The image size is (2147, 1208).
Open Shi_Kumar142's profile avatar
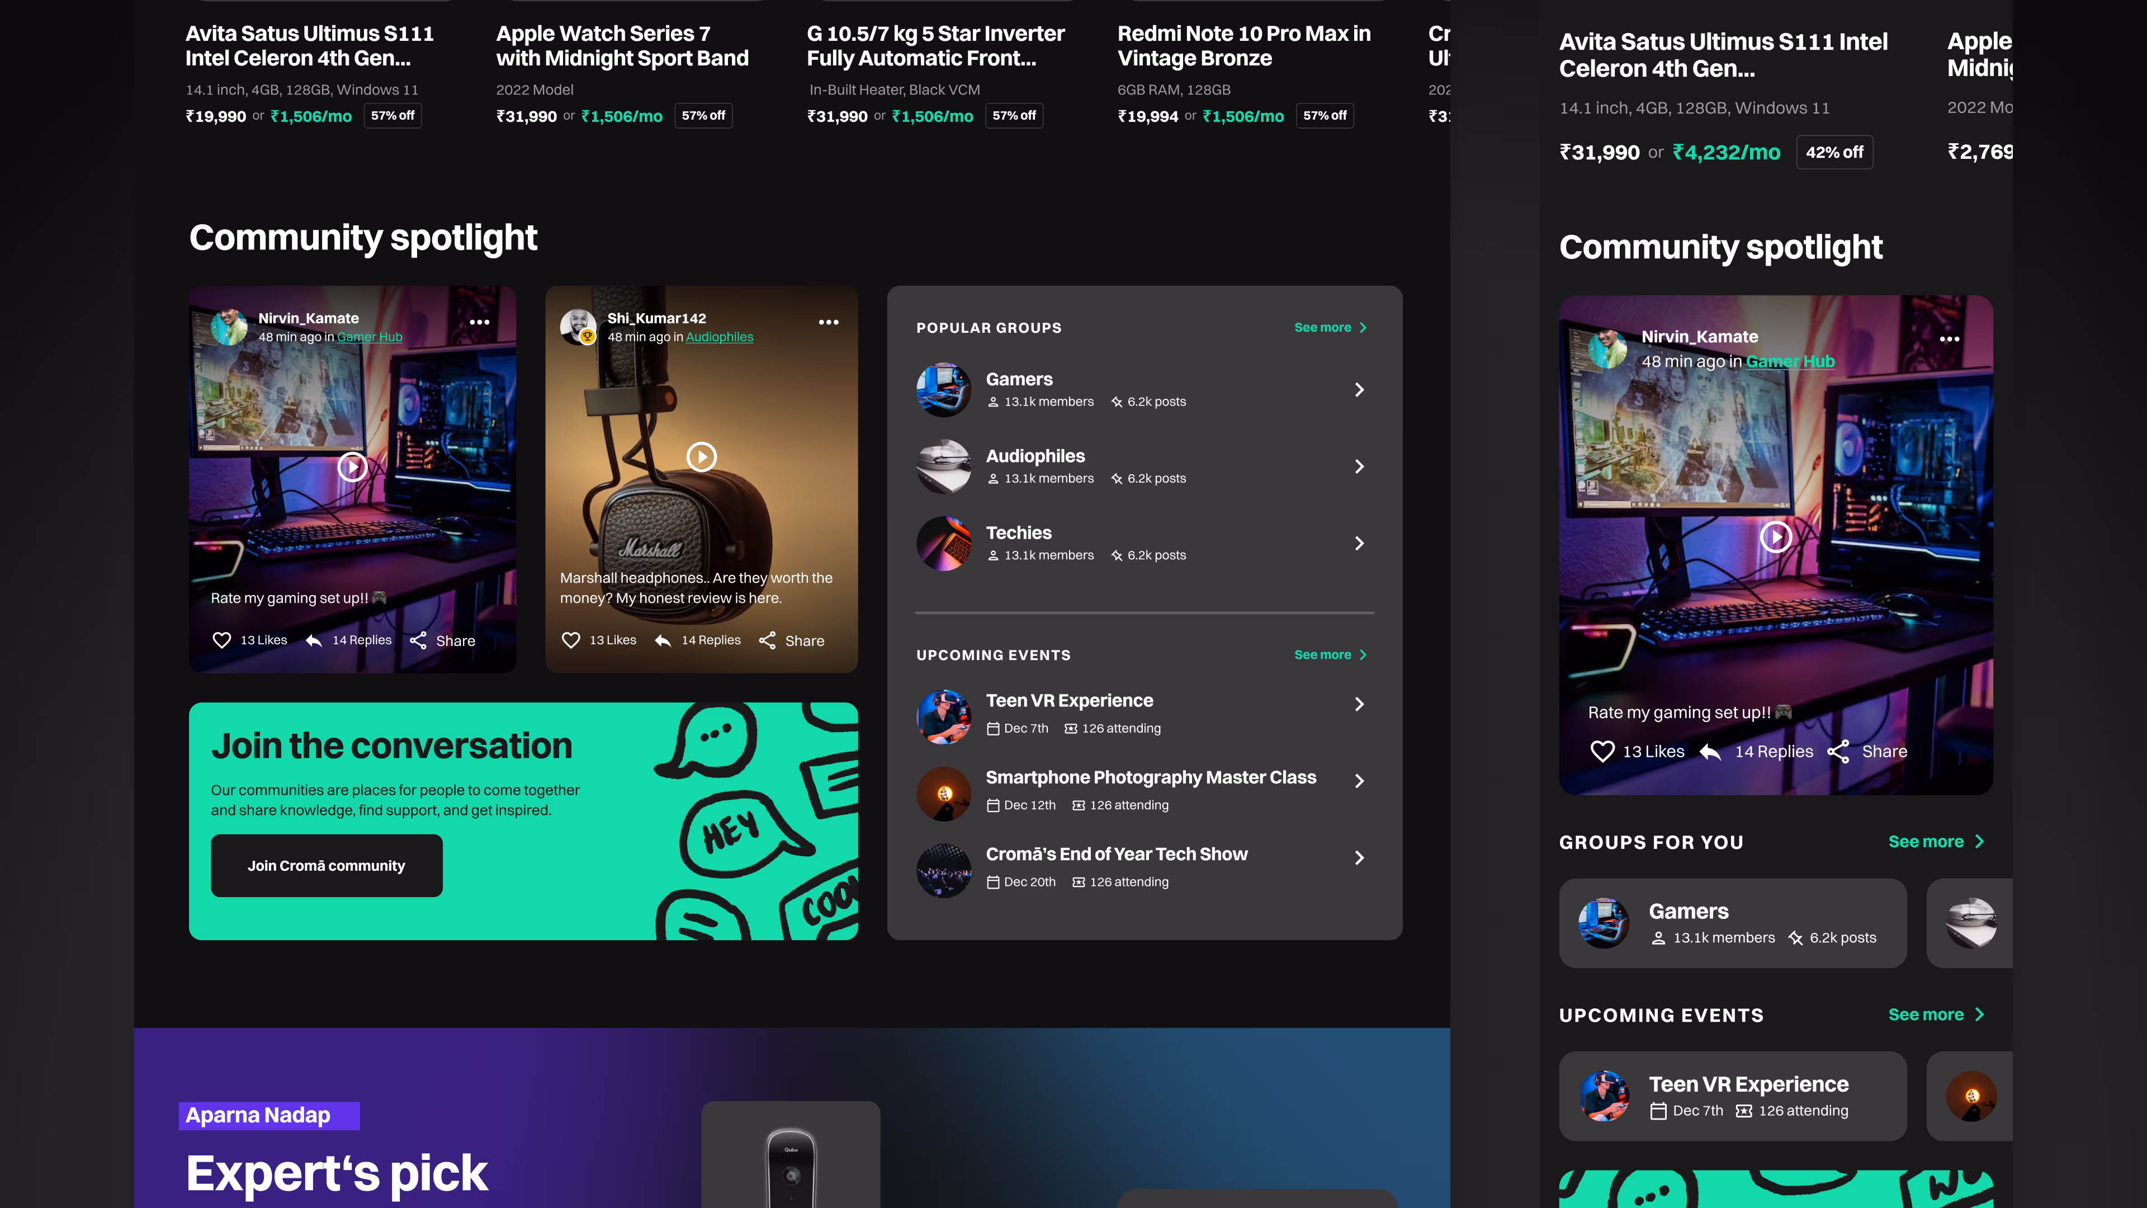(578, 326)
